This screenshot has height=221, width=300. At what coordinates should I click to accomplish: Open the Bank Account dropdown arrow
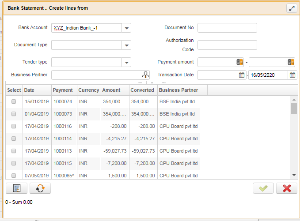[x=126, y=28]
